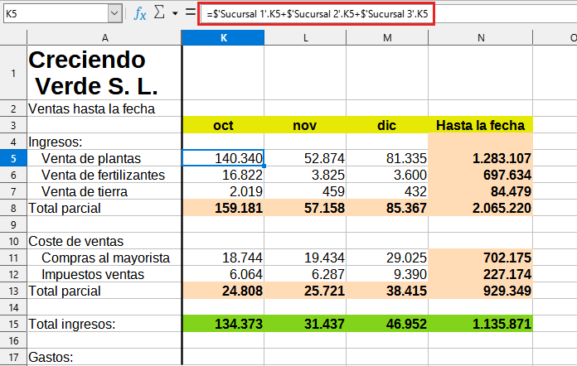The height and width of the screenshot is (366, 577).
Task: Click the 'Venta de fertilizantes' cell
Action: point(104,175)
